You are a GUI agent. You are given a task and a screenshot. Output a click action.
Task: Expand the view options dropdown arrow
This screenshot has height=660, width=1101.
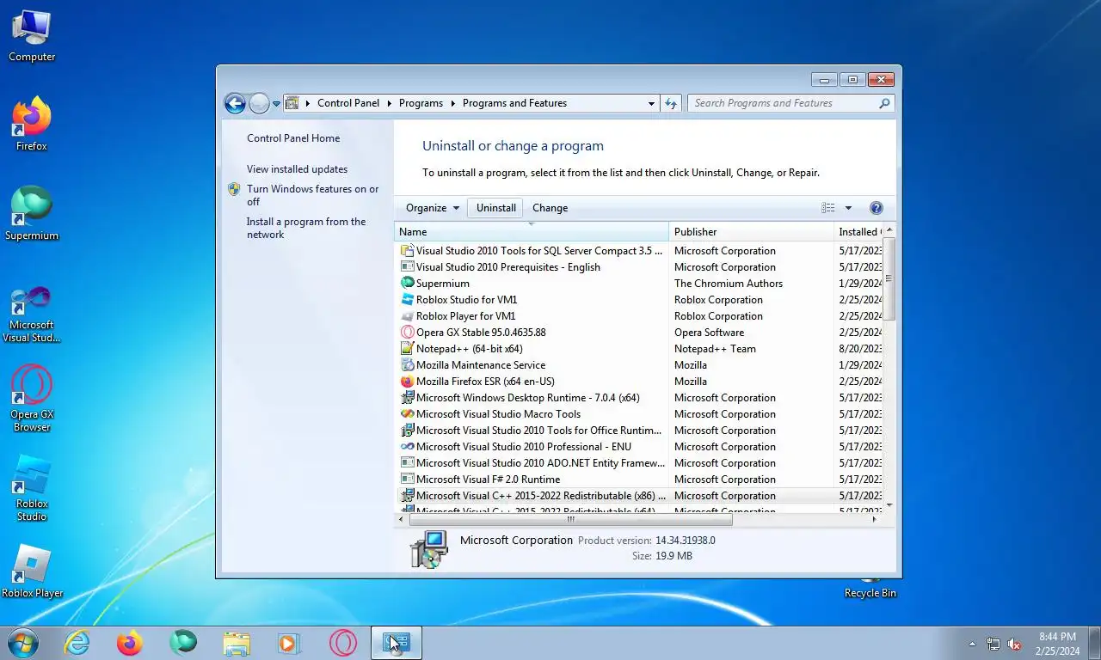[x=848, y=208]
